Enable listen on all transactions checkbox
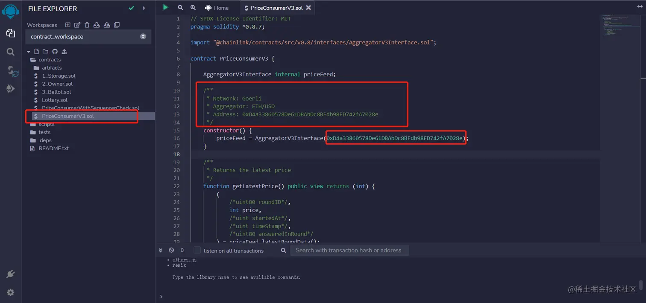Viewport: 646px width, 303px height. tap(197, 250)
